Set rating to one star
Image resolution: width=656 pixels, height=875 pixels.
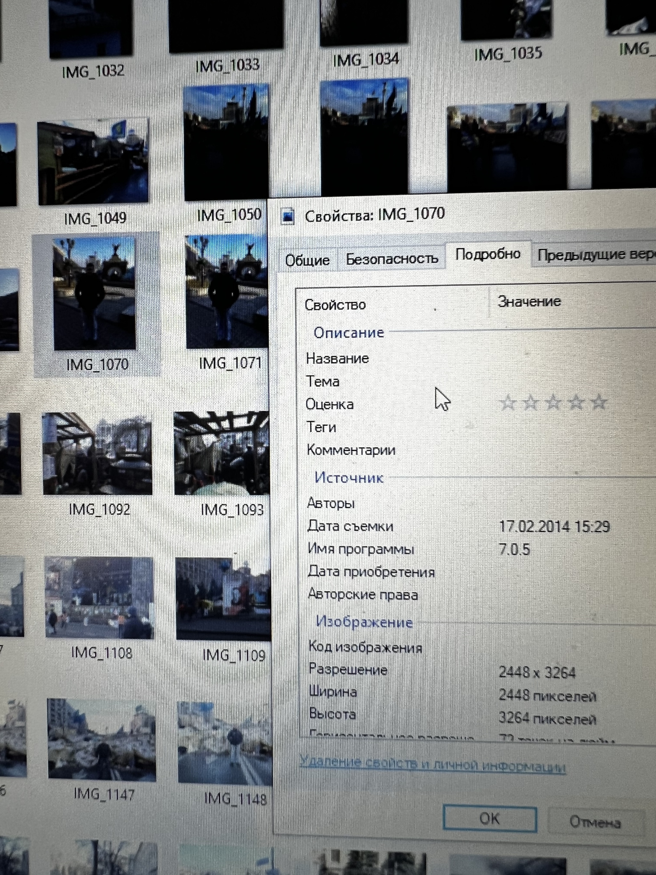tap(508, 403)
